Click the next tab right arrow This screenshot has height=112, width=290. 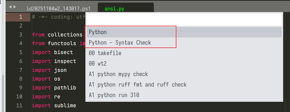tap(15, 7)
